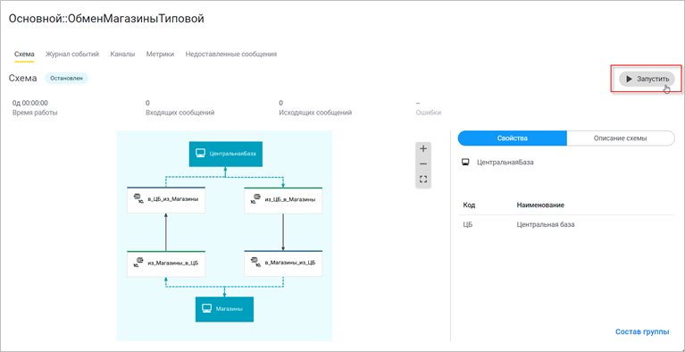Switch to the Свойства panel

click(512, 138)
